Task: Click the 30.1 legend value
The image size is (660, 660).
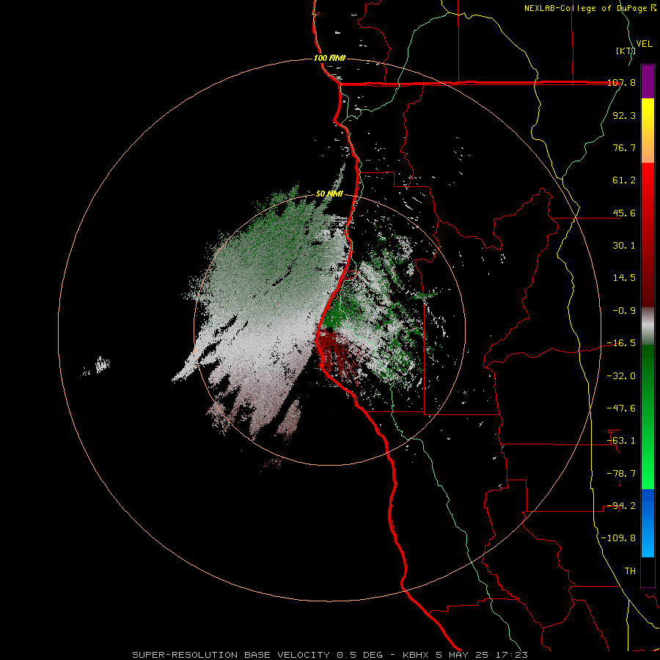Action: click(x=624, y=246)
